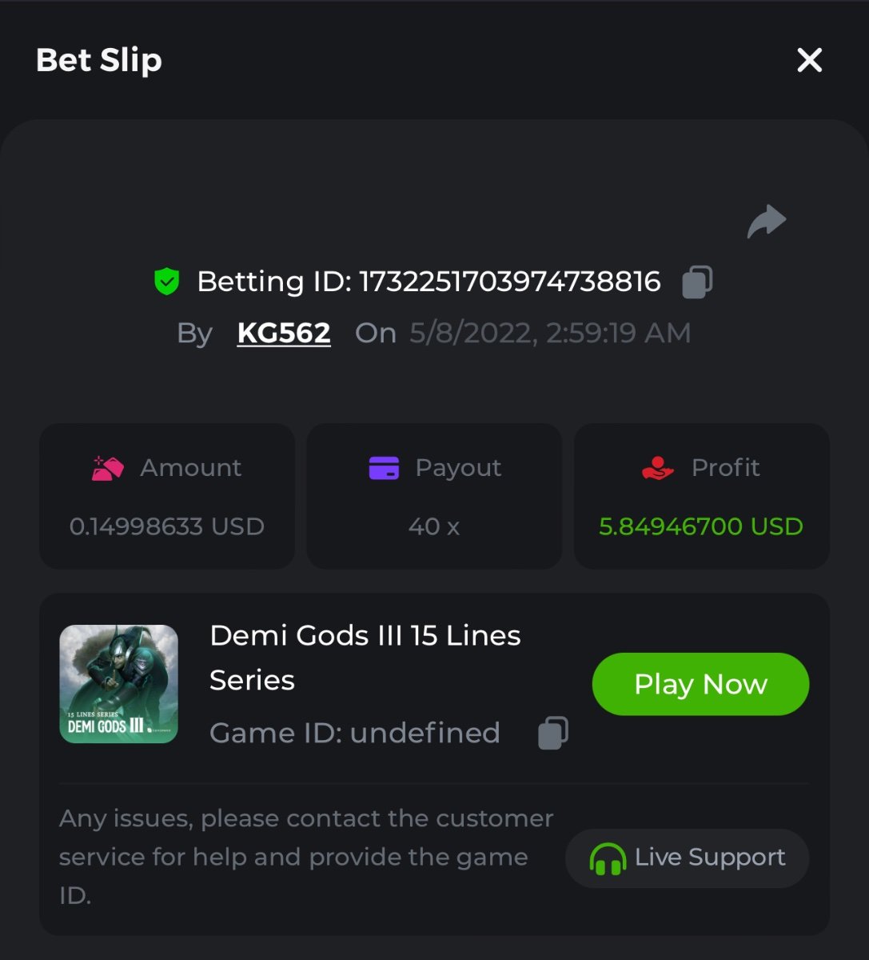Screen dimensions: 869x960
Task: Open Live Support chat
Action: [x=687, y=858]
